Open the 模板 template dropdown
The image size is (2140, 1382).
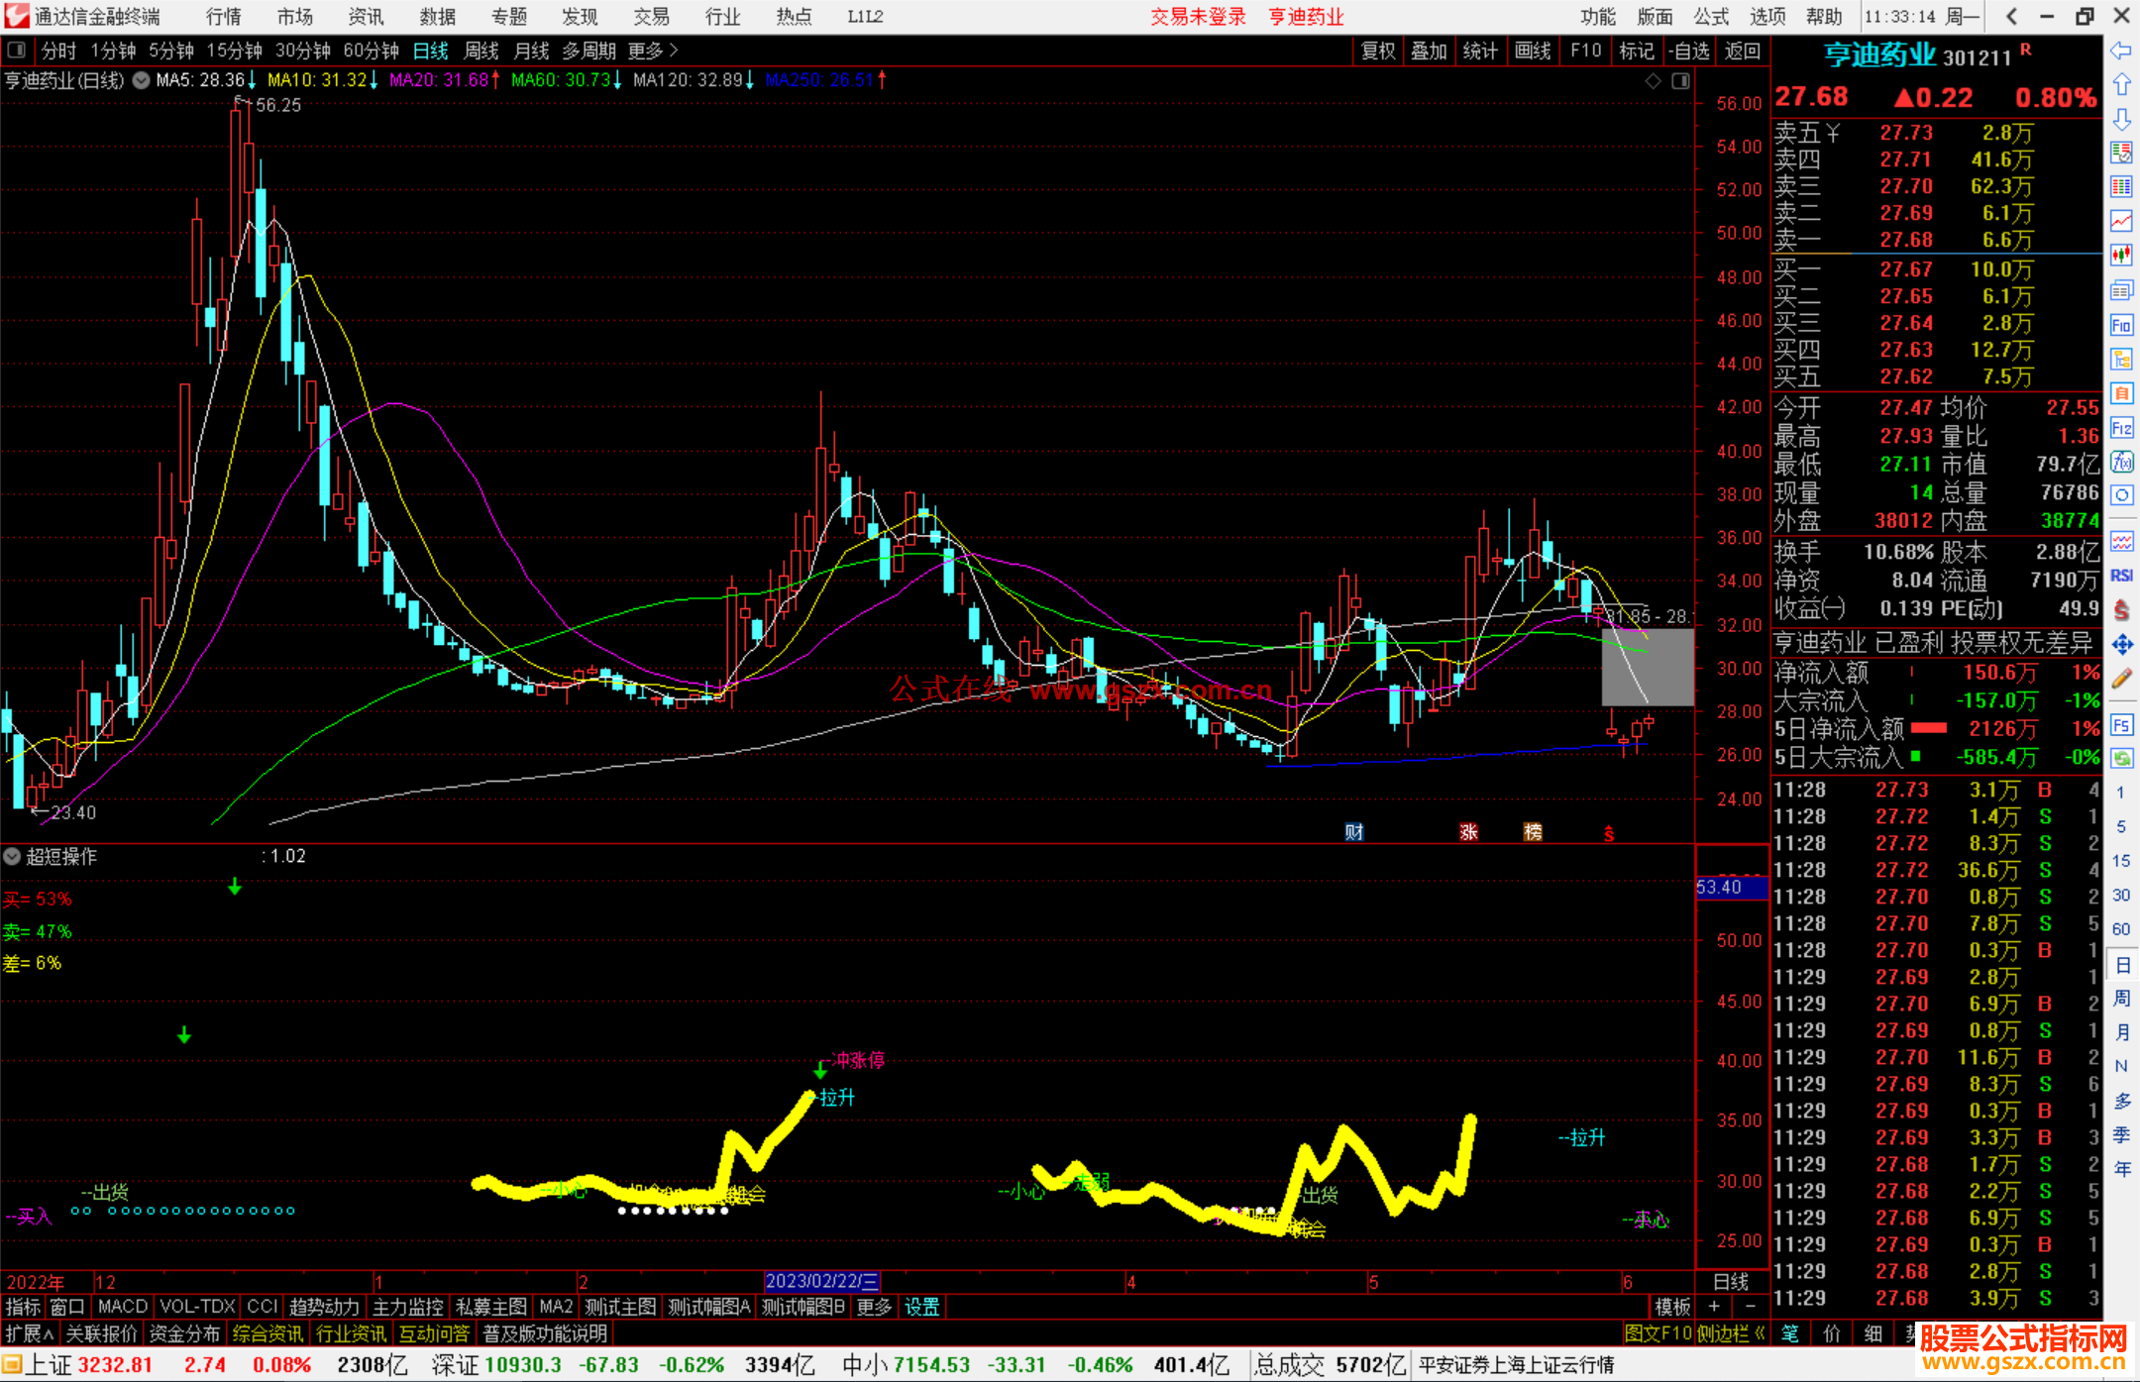[x=1672, y=1307]
